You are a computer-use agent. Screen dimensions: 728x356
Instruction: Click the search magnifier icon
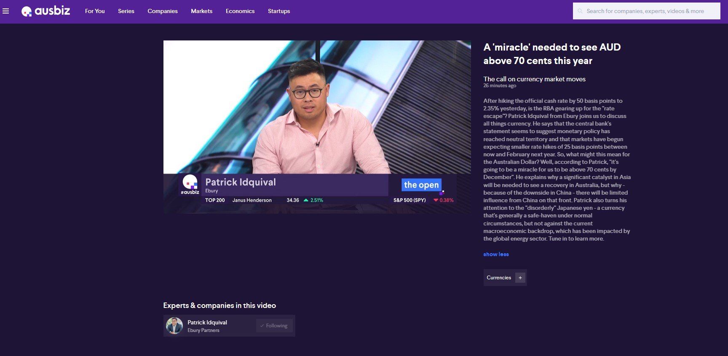580,11
